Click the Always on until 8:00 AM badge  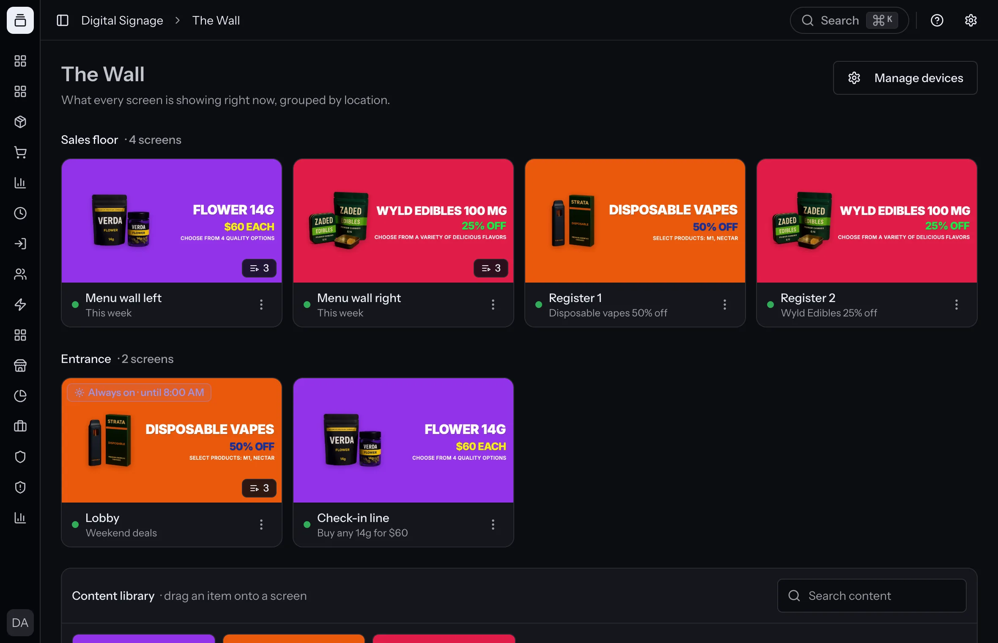(x=139, y=393)
